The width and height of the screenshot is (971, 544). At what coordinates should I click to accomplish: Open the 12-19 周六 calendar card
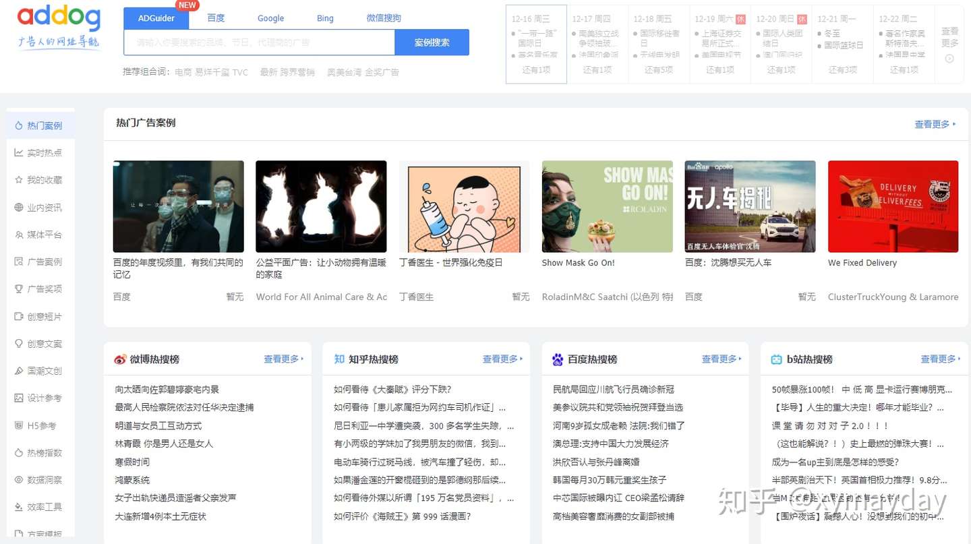[x=719, y=44]
